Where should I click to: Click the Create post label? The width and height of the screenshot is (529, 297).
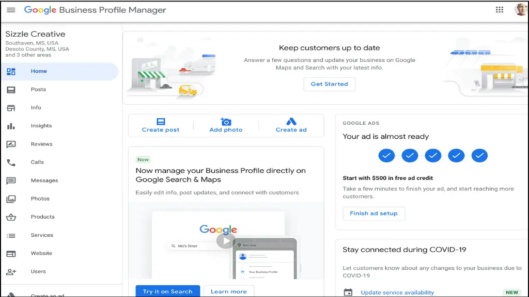[161, 129]
